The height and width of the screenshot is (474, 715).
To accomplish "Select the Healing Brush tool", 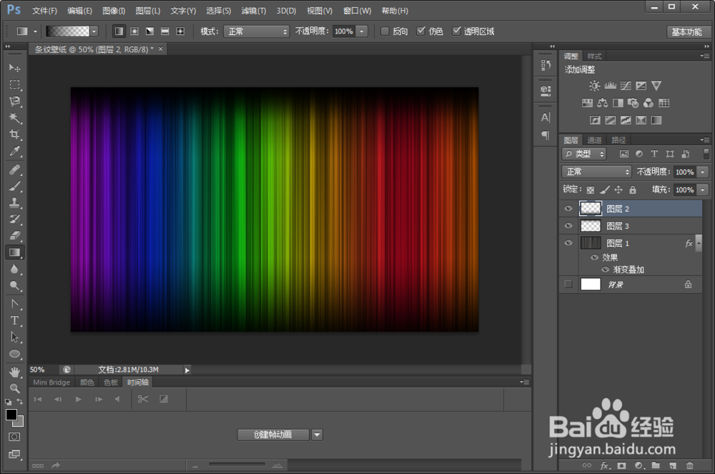I will tap(14, 169).
